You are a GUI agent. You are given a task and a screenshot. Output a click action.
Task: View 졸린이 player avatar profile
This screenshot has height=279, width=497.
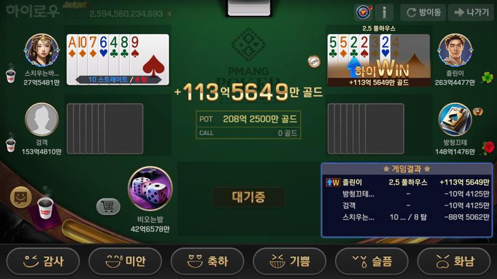pyautogui.click(x=455, y=50)
